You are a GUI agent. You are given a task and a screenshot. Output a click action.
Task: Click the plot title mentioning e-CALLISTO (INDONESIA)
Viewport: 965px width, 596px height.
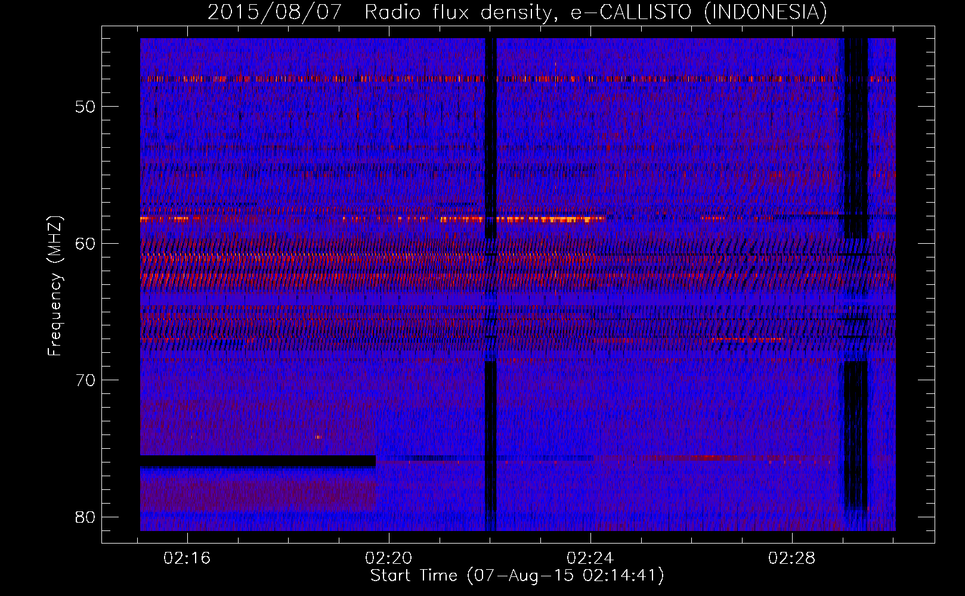[517, 13]
